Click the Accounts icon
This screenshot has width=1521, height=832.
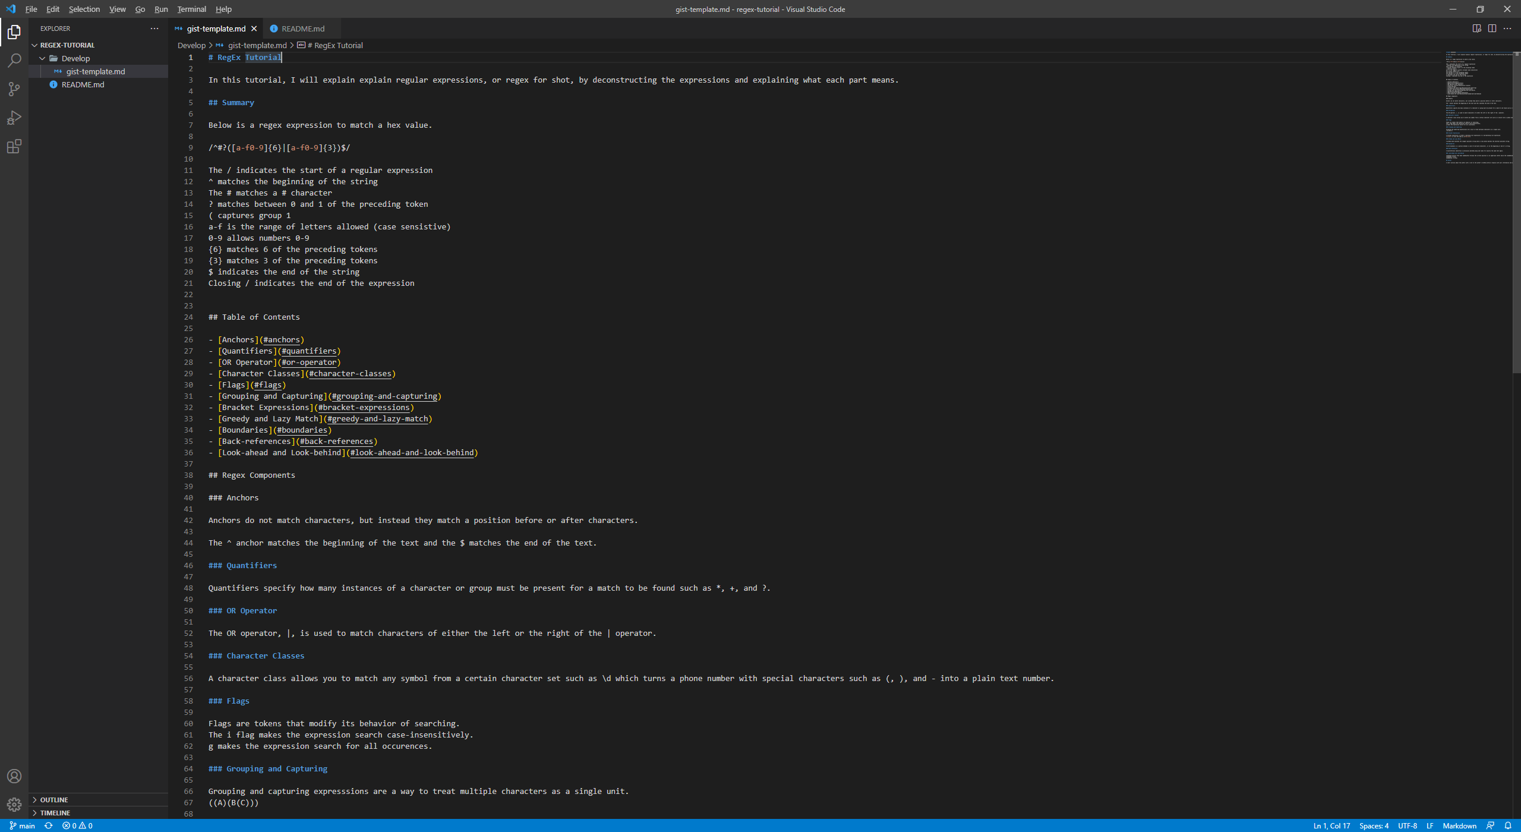click(x=14, y=776)
